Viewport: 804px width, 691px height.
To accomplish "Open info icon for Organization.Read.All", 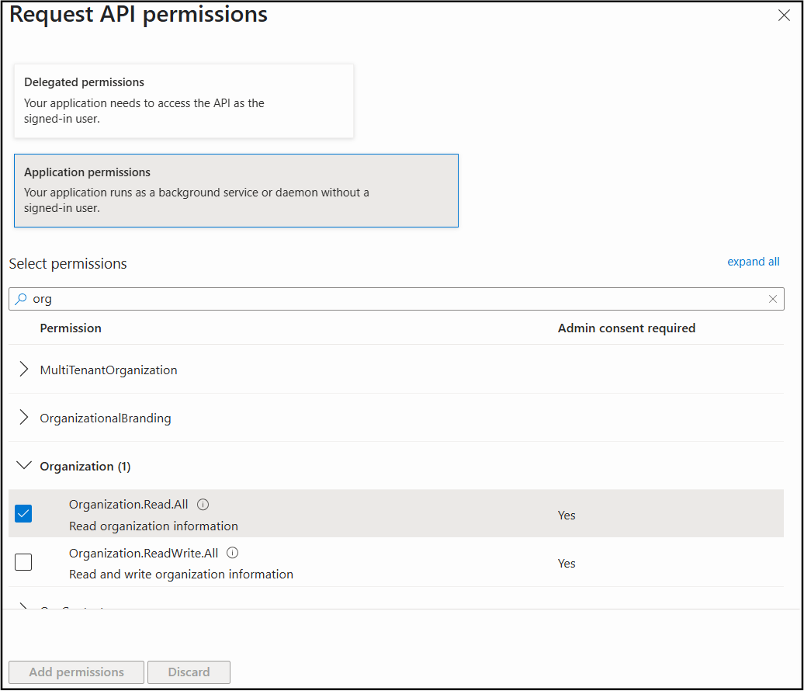I will coord(203,504).
